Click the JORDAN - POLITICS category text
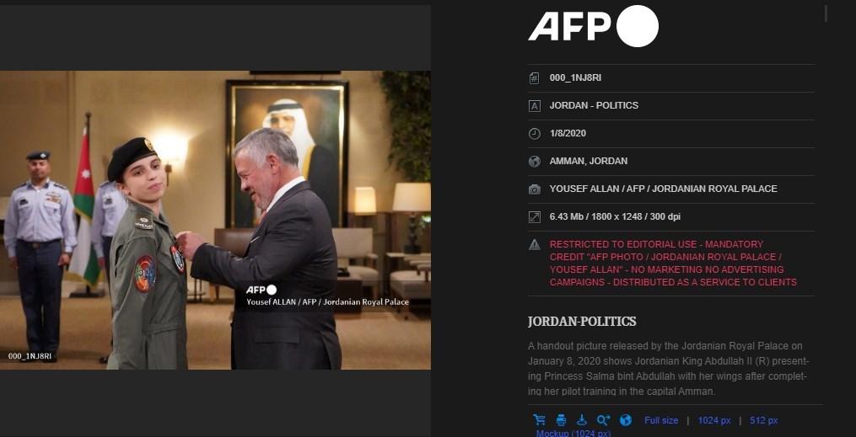The image size is (856, 437). (594, 106)
